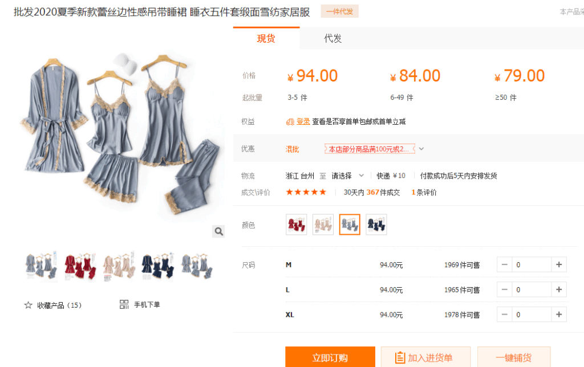This screenshot has width=584, height=367.
Task: Increase size M quantity with plus button
Action: click(x=559, y=264)
